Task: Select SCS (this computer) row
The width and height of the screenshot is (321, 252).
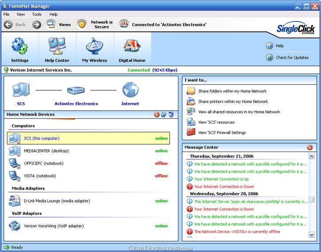Action: point(89,138)
